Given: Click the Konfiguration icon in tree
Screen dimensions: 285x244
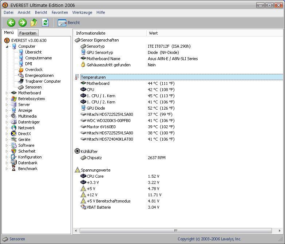Looking at the screenshot, I should tap(14, 157).
